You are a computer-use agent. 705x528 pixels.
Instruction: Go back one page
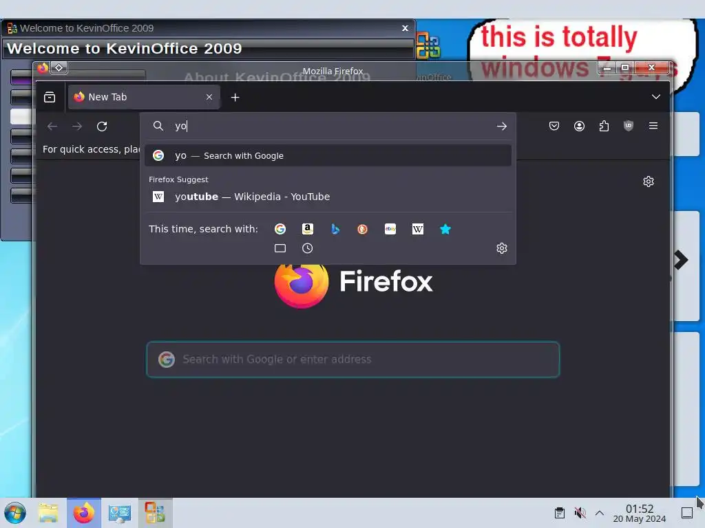coord(52,126)
